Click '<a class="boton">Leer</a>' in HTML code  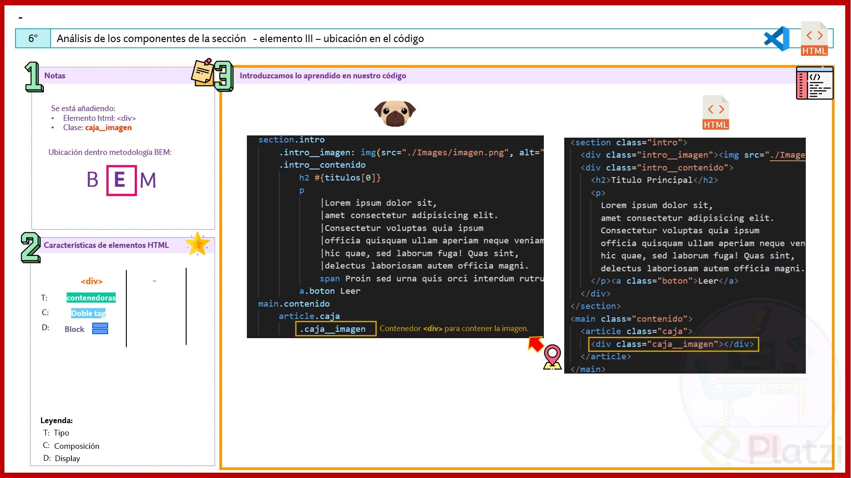[x=675, y=281]
